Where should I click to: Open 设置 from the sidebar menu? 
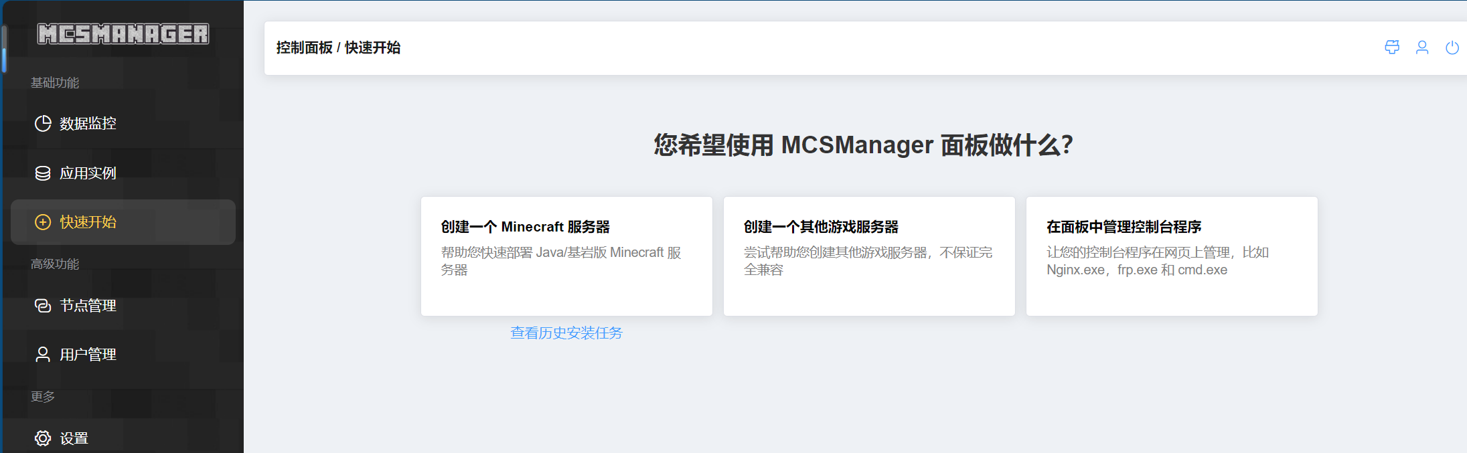tap(74, 438)
